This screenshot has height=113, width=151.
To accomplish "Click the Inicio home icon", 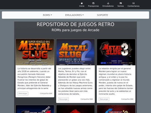I will click(82, 3).
